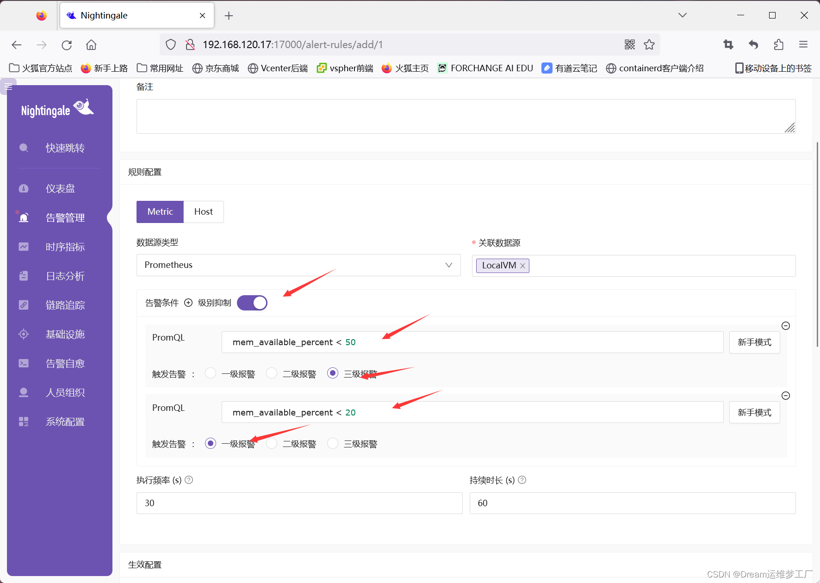This screenshot has height=583, width=820.
Task: Open the Vcenter后端 bookmark
Action: [278, 68]
